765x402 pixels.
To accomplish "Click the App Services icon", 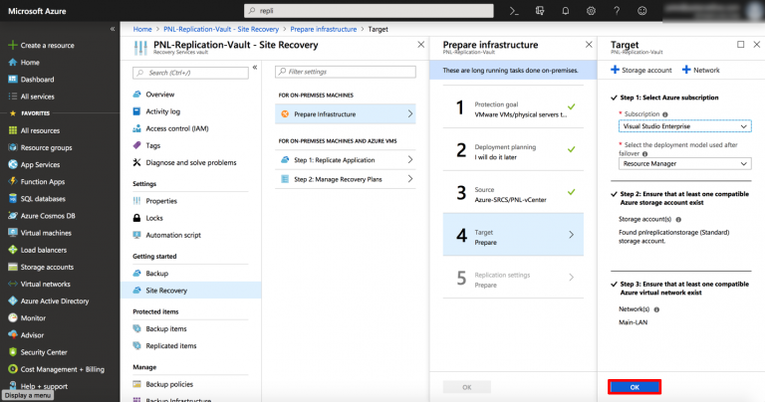I will pyautogui.click(x=13, y=165).
